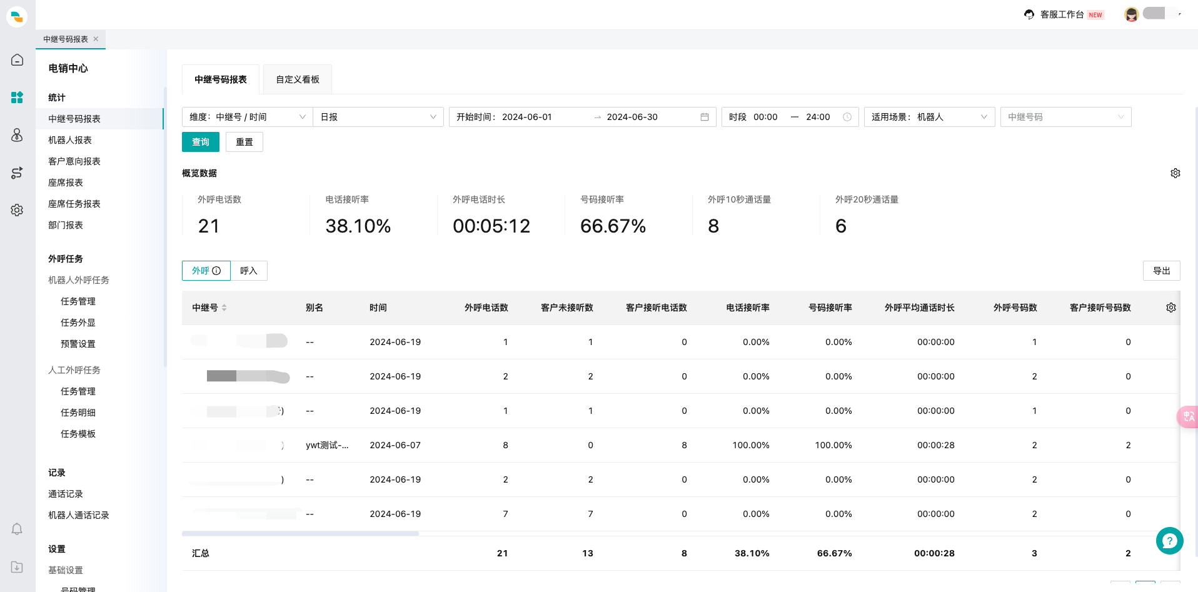Click the 66.67% 号码接听率 overview value

(613, 226)
